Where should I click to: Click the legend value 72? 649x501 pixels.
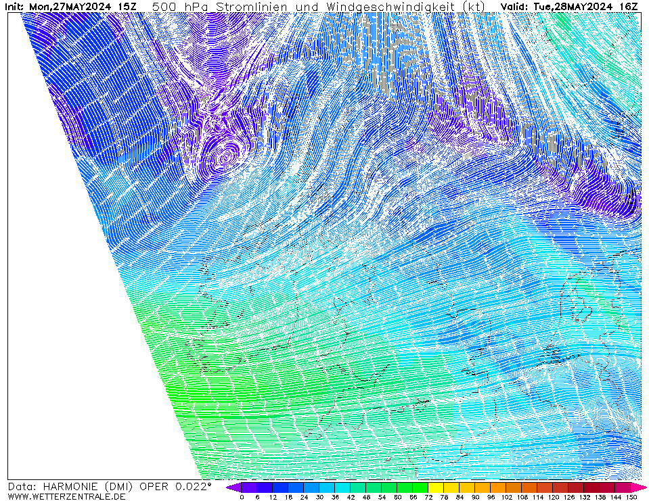[x=428, y=497]
